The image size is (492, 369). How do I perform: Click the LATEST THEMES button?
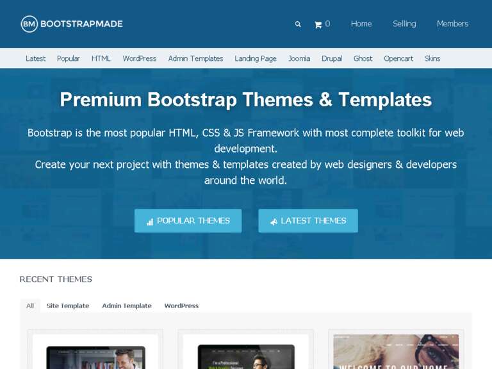(308, 221)
